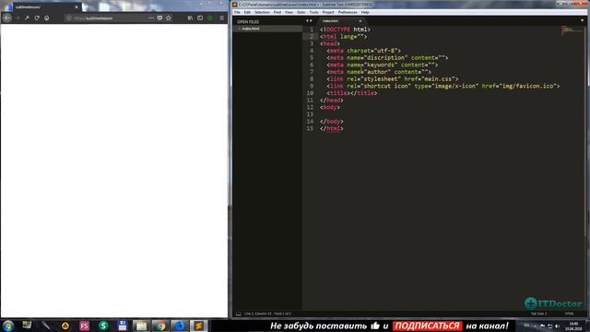Close the index.html editor tab

[360, 21]
